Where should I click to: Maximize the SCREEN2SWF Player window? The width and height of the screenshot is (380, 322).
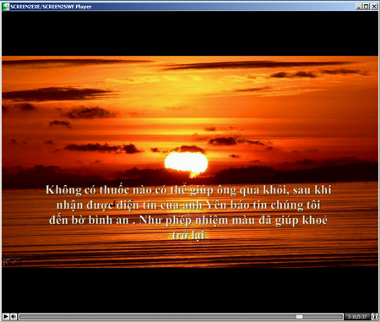coord(366,7)
